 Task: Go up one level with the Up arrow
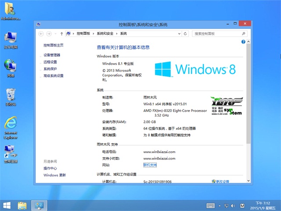62,33
